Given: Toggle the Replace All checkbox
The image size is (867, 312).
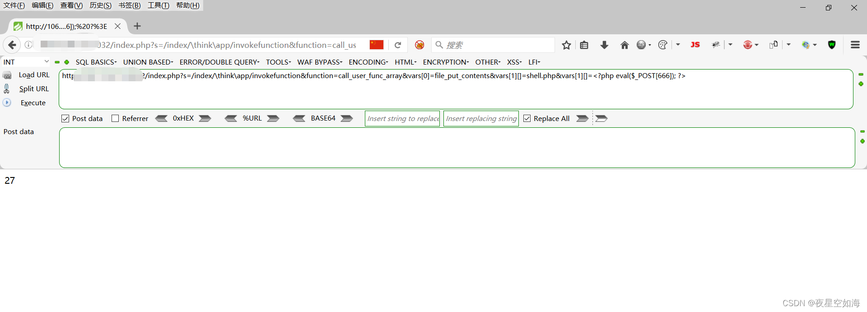Looking at the screenshot, I should (527, 118).
